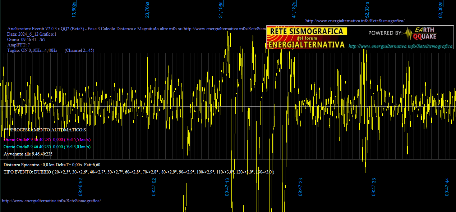Click the 09:47:44 clock time label
456x212 pixels.
(x=447, y=186)
